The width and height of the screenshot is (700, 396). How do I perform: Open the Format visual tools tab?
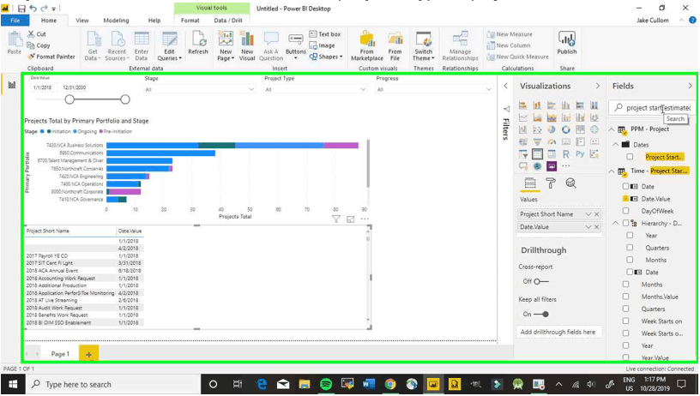[x=190, y=20]
